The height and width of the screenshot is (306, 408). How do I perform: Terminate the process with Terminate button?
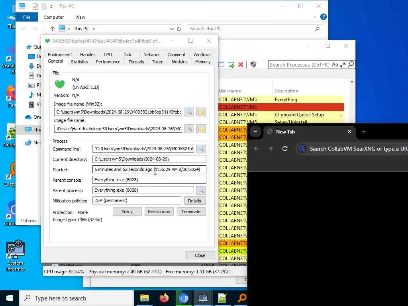click(191, 212)
